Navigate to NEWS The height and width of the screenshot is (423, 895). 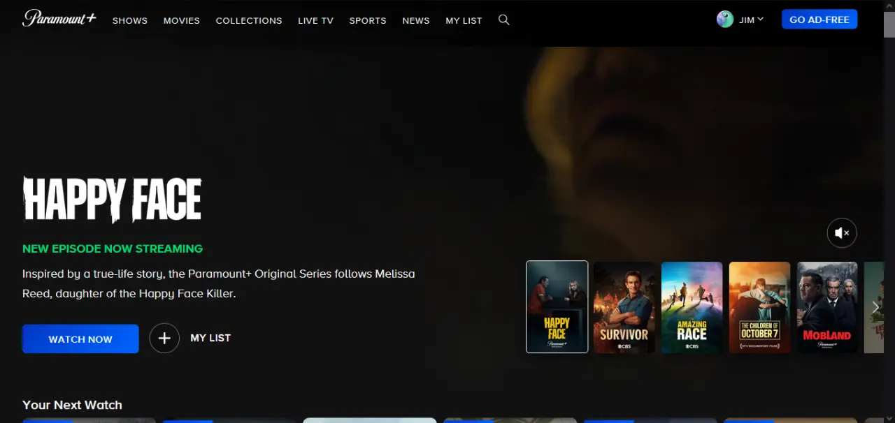[416, 20]
